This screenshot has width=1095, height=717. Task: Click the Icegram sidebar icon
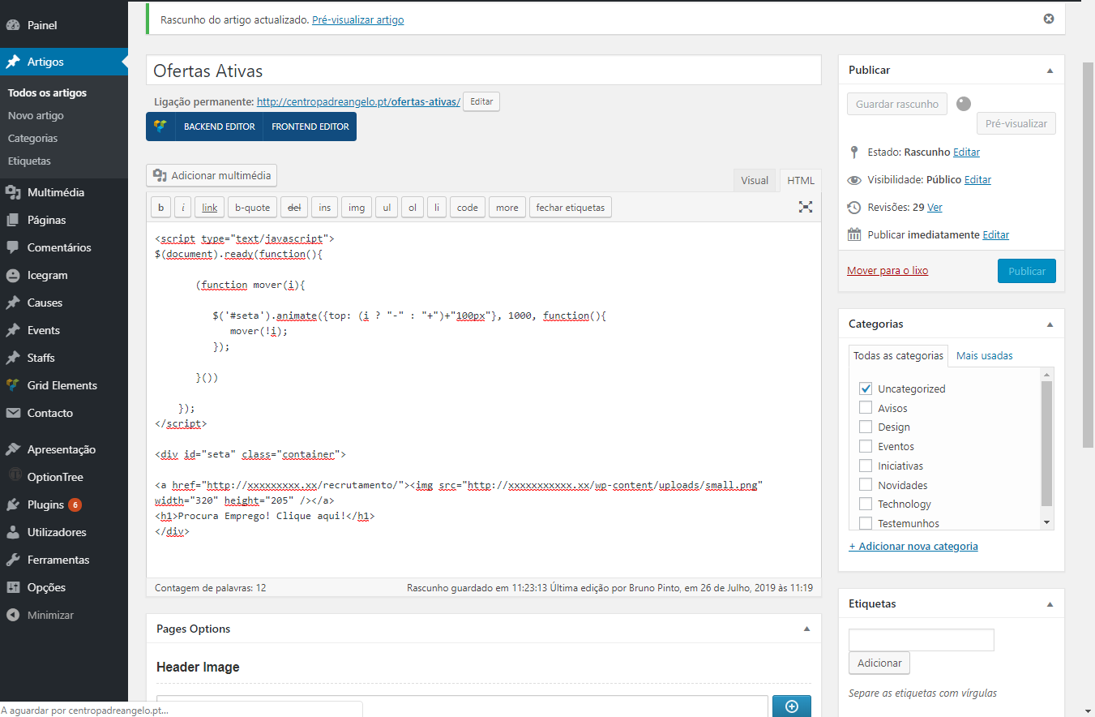13,275
